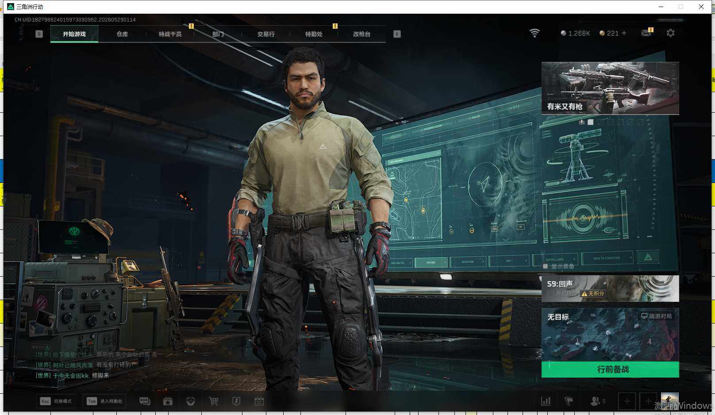Check the Wi-Fi network status icon
The height and width of the screenshot is (415, 715).
534,33
